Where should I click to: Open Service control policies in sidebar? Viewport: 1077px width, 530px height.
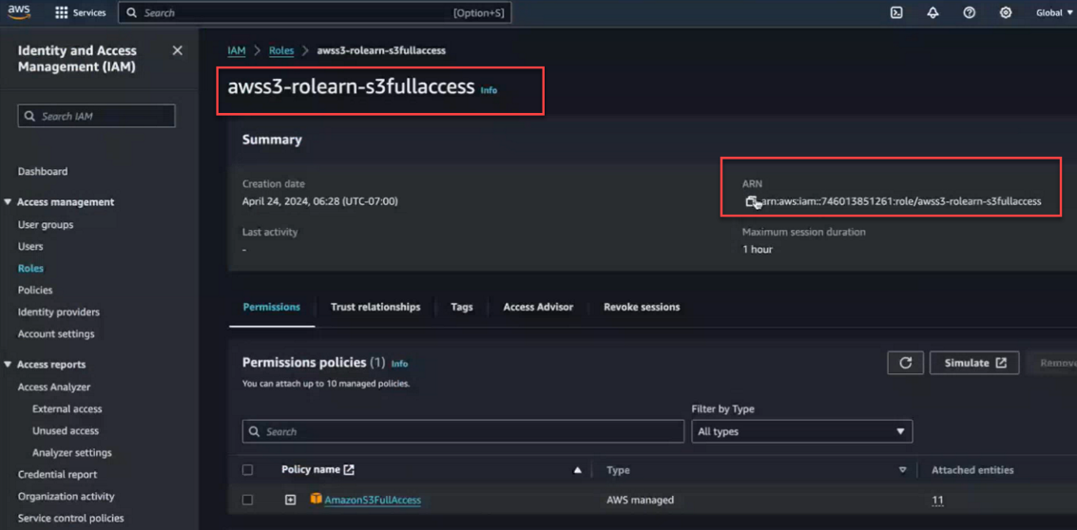[x=70, y=519]
